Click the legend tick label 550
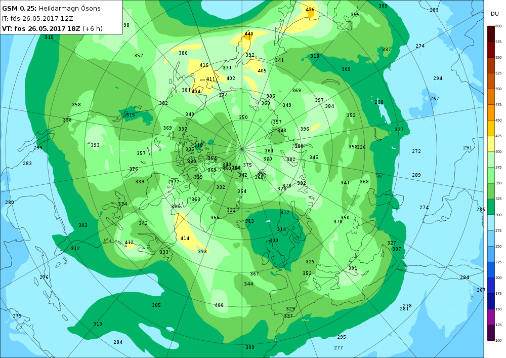Image resolution: width=506 pixels, height=358 pixels. (x=498, y=58)
